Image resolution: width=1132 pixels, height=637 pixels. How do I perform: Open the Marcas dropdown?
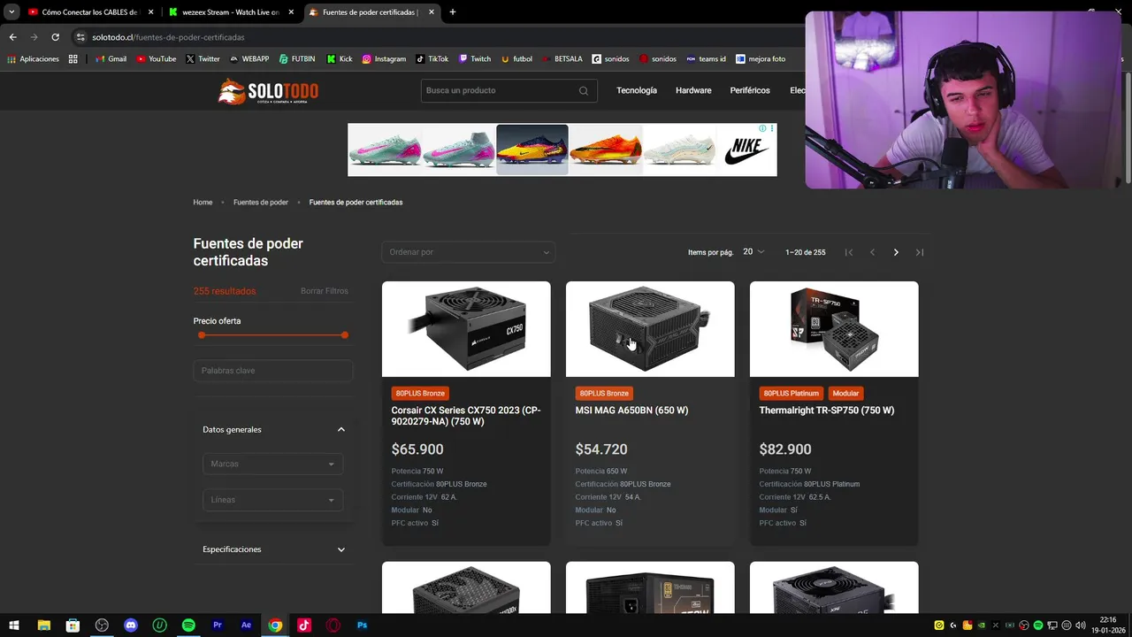pyautogui.click(x=272, y=464)
